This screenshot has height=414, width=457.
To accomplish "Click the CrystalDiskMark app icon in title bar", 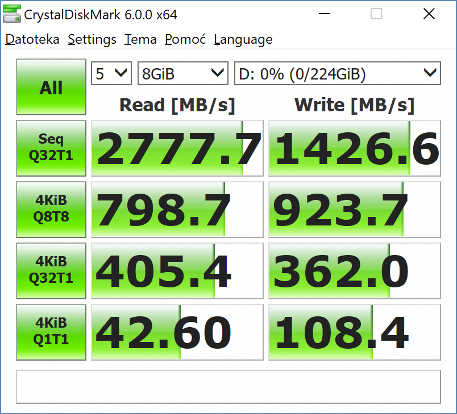I will pos(12,14).
